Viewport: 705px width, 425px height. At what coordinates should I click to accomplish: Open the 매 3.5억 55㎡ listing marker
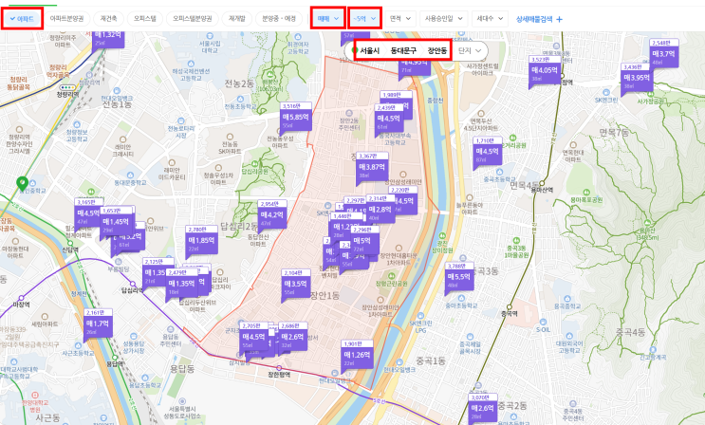pos(295,284)
